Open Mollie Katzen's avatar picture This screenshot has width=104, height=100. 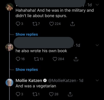coord(9,82)
